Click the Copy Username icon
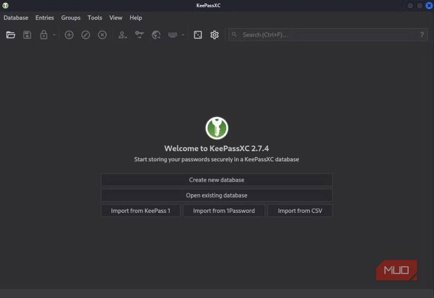Image resolution: width=434 pixels, height=298 pixels. click(x=123, y=35)
